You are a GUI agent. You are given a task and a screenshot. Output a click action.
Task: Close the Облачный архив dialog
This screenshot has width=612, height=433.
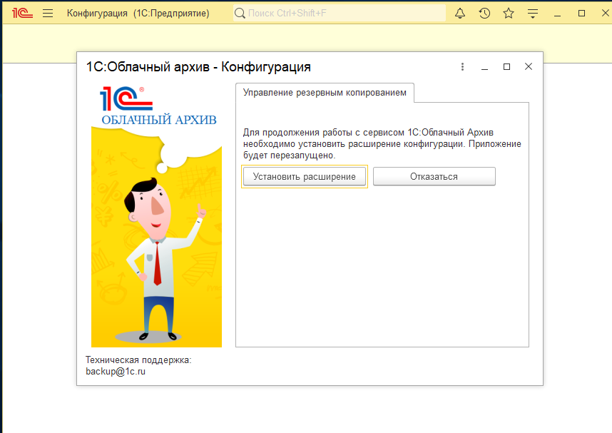tap(529, 67)
